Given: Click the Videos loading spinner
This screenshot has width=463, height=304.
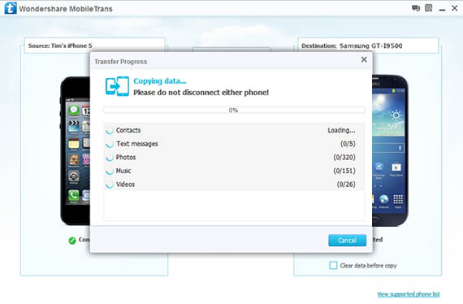Looking at the screenshot, I should click(110, 185).
